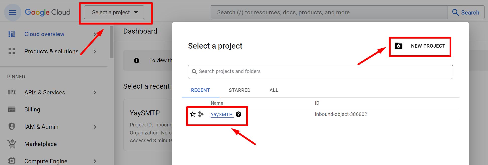Image resolution: width=488 pixels, height=165 pixels.
Task: Click the Products & solutions grid icon
Action: [x=12, y=51]
